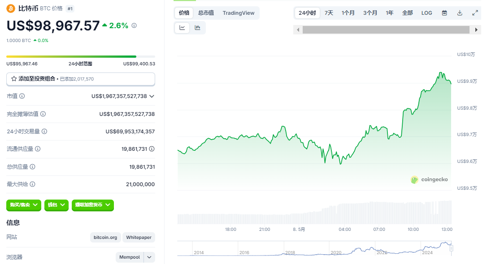Expand the 市值 value chevron
This screenshot has width=487, height=264.
152,96
